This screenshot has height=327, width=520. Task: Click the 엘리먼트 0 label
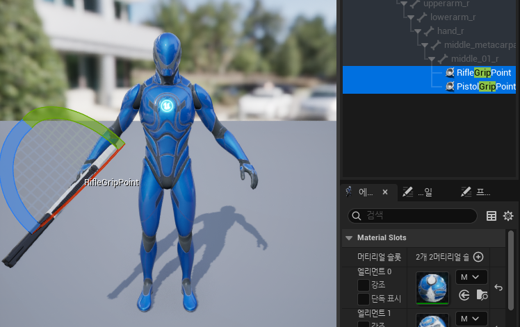click(375, 271)
